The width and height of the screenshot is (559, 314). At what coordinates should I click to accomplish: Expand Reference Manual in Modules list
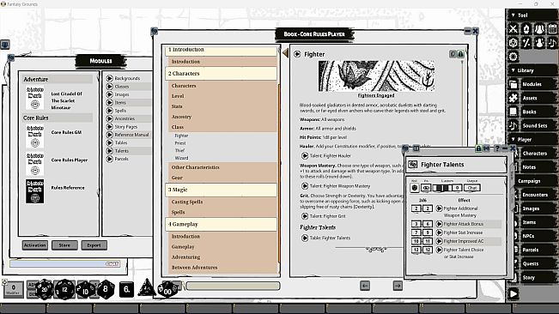pyautogui.click(x=110, y=135)
